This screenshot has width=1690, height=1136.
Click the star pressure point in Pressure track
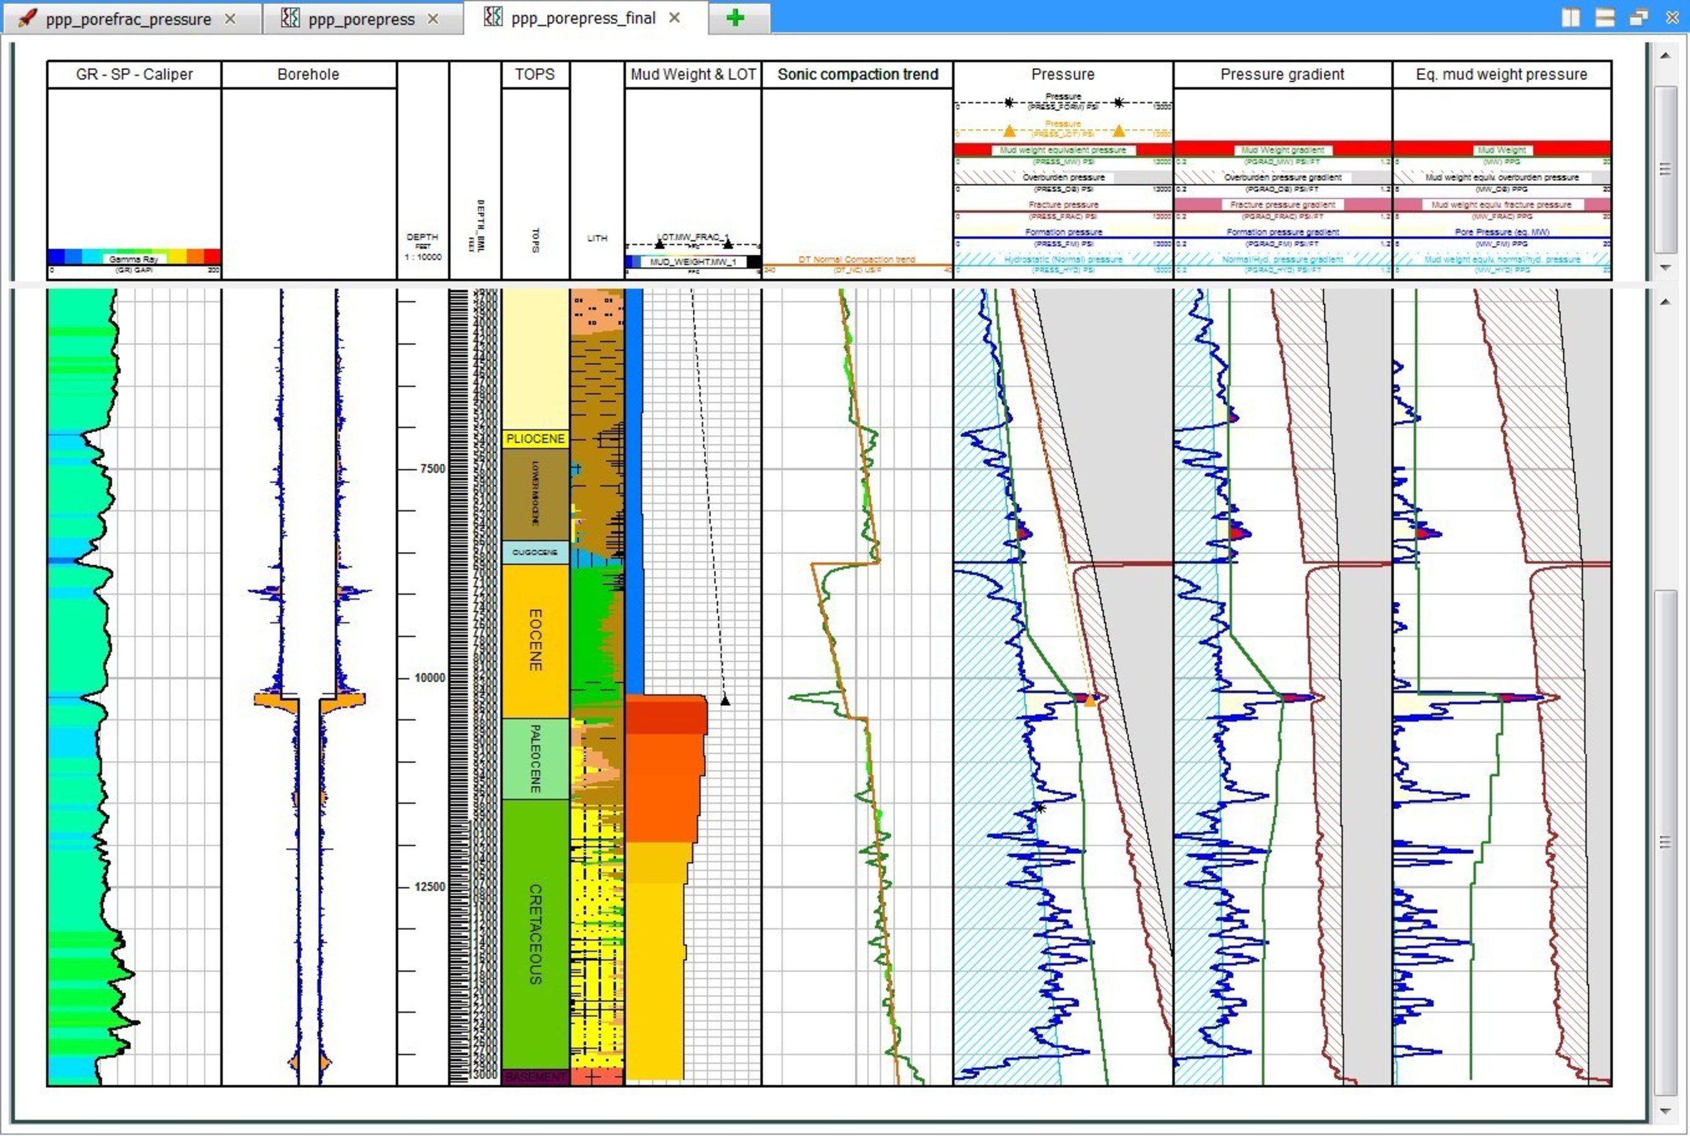[1040, 808]
